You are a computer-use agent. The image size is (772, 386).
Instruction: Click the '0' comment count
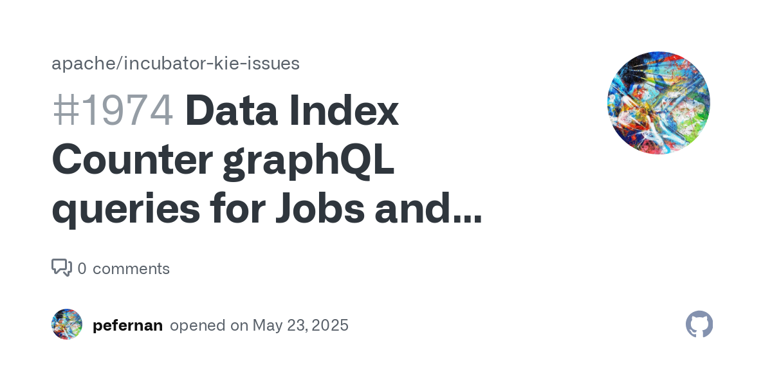[82, 269]
